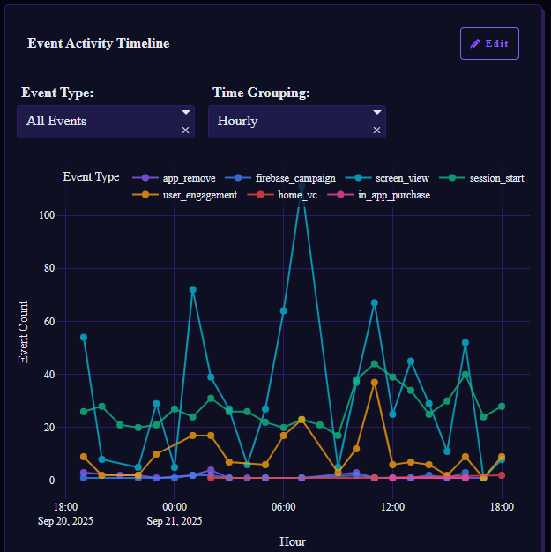Click the Sep 20, 2025 date label
Viewport: 551px width, 552px height.
point(65,521)
